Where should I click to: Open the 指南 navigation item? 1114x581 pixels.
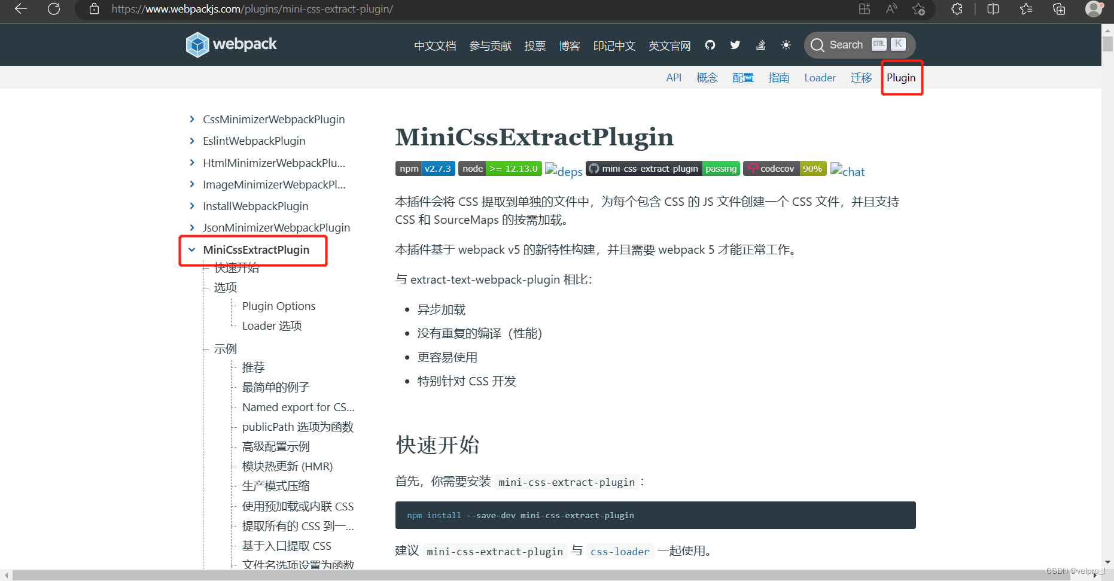click(778, 77)
